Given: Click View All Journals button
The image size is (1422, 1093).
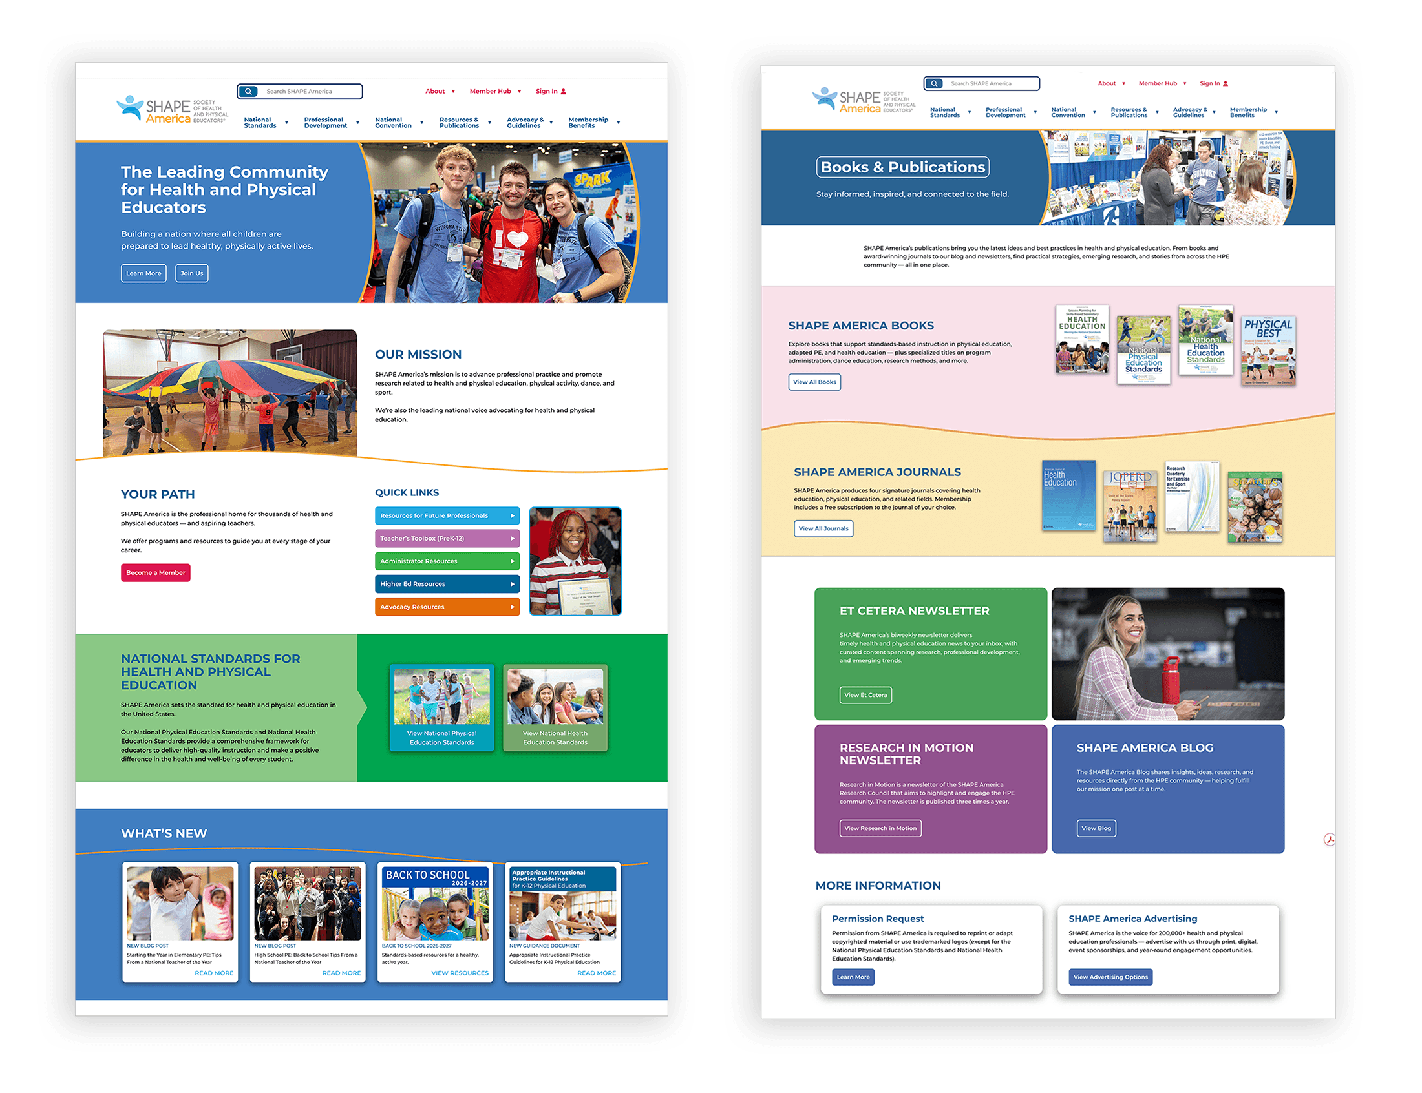Looking at the screenshot, I should pos(823,528).
